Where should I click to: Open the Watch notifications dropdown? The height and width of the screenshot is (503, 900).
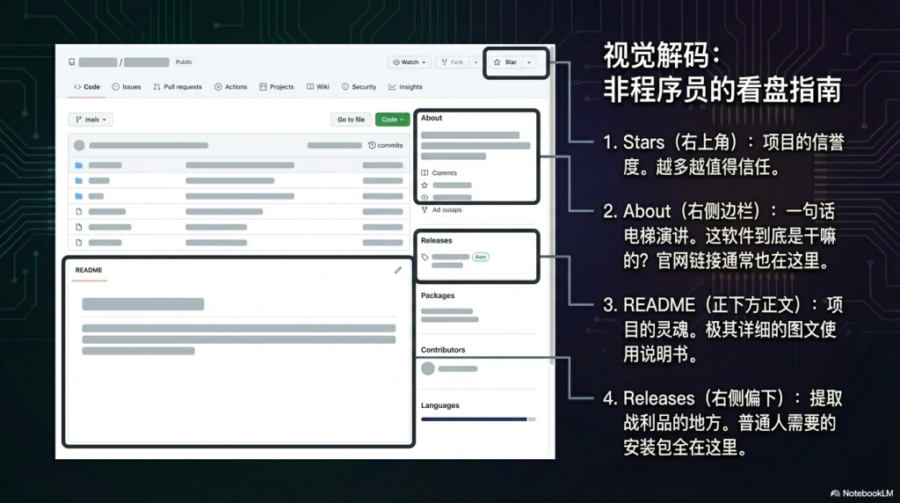[x=410, y=62]
